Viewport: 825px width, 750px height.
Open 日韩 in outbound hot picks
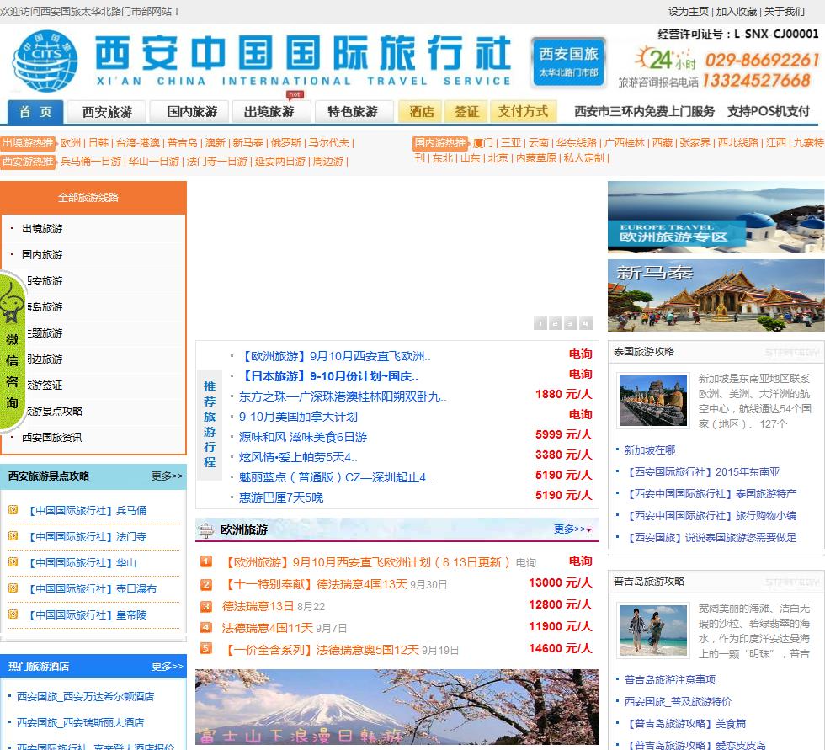point(98,143)
